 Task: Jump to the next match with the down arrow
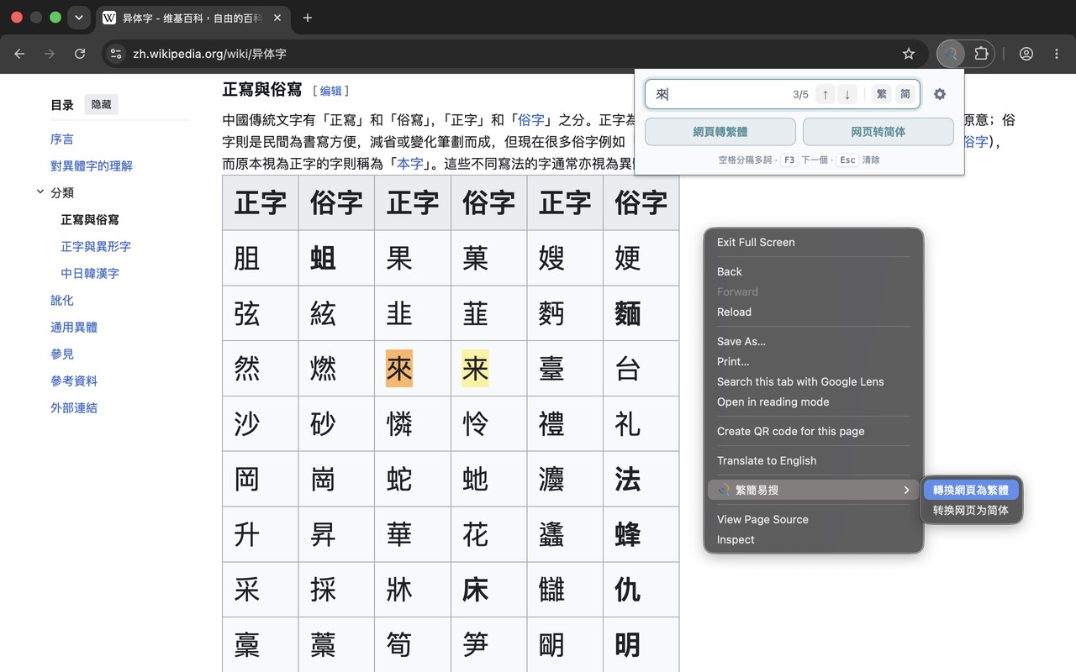tap(847, 94)
